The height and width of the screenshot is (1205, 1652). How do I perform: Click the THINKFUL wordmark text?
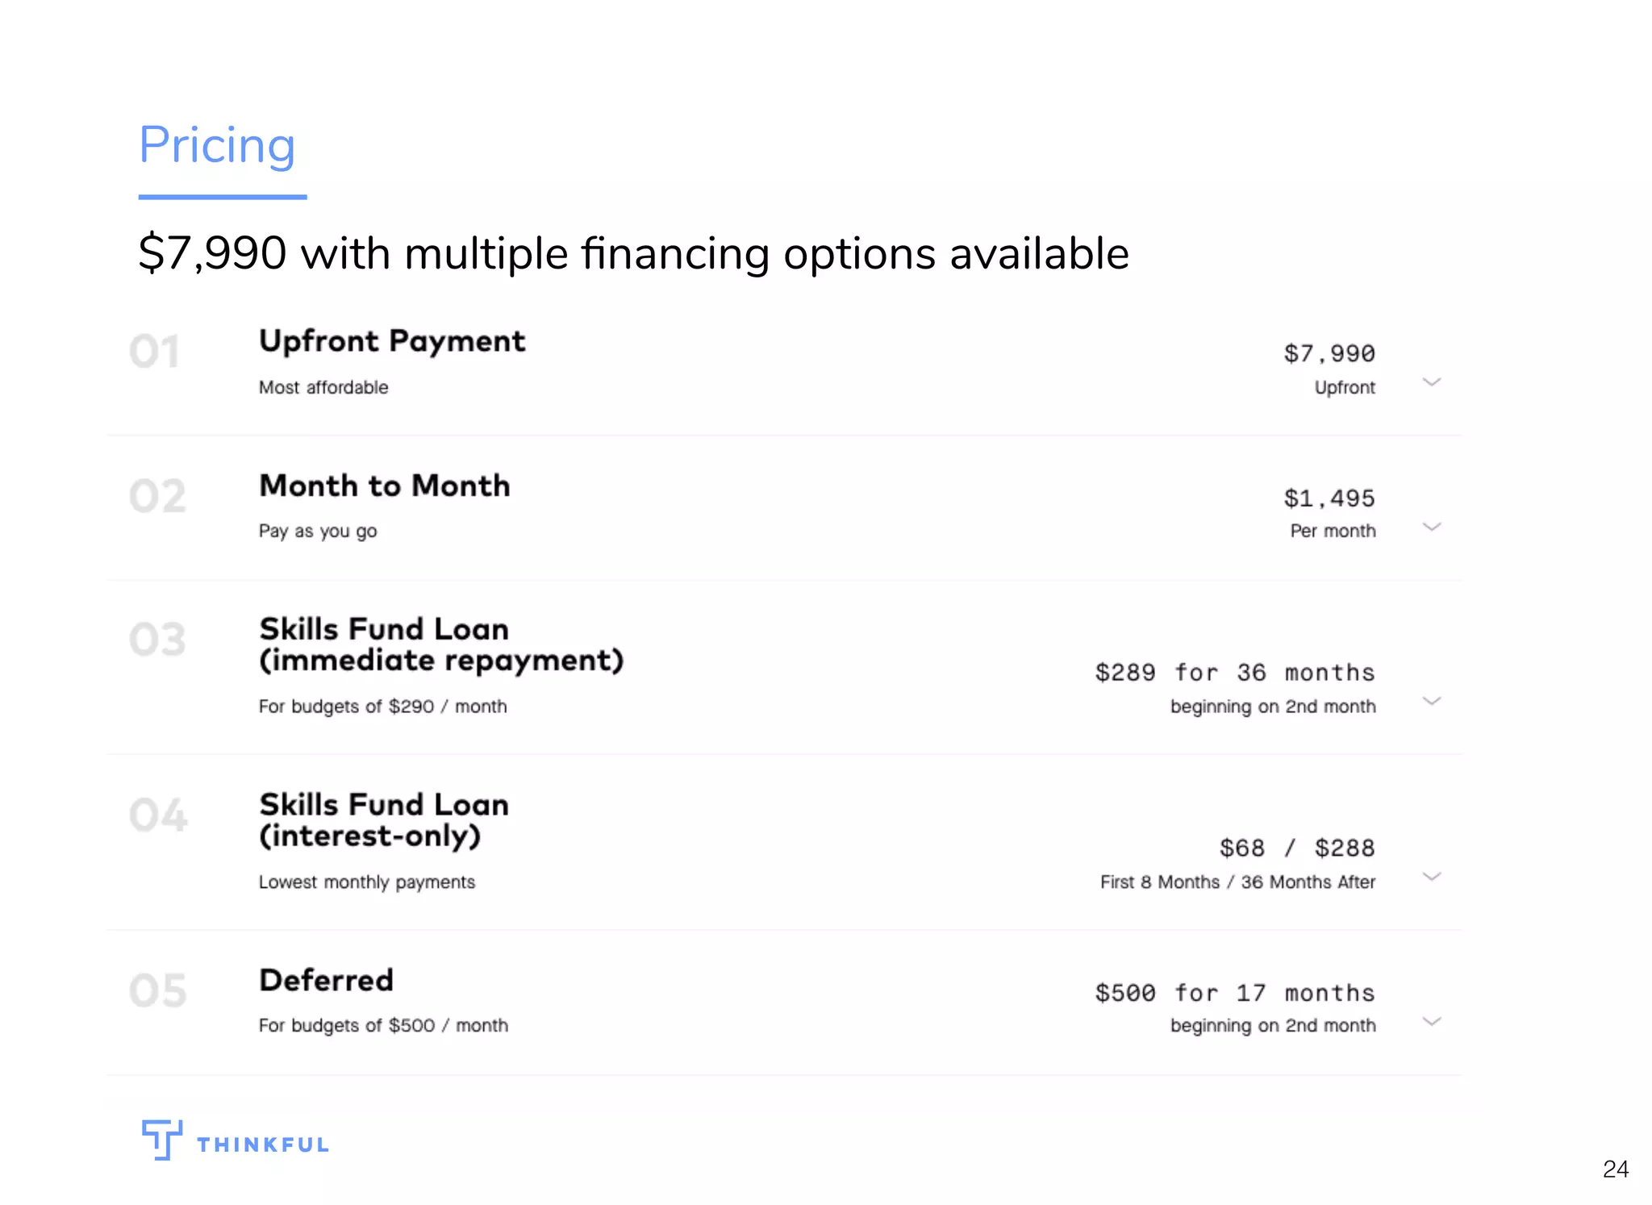263,1145
